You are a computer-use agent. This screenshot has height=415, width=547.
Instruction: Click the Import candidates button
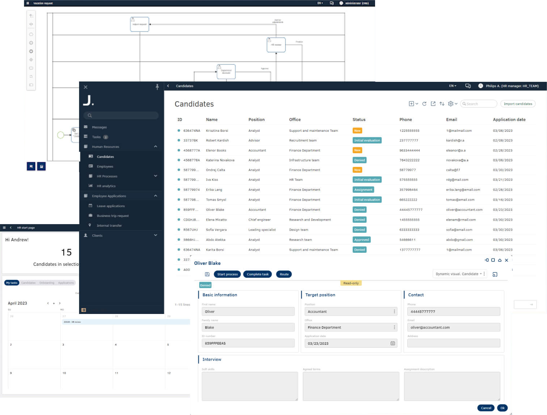click(x=518, y=104)
